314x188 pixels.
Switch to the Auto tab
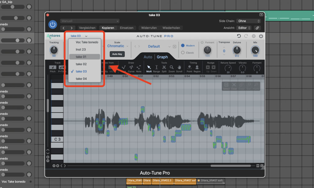(x=148, y=57)
